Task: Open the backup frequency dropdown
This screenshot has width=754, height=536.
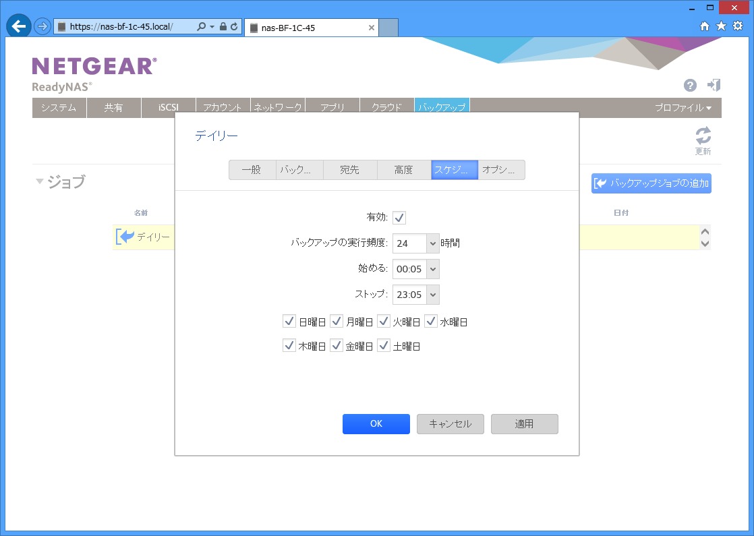Action: 433,243
